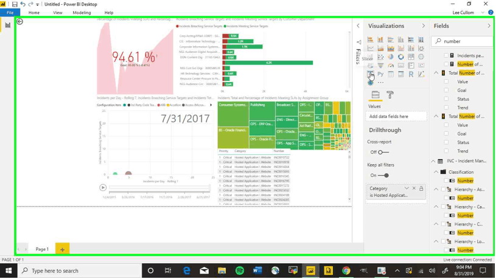The width and height of the screenshot is (496, 279).
Task: Check the Trend field under first Total Number
Action: coord(447,108)
